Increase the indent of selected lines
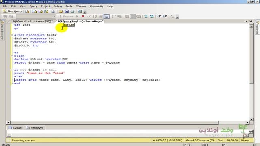 click(165, 16)
